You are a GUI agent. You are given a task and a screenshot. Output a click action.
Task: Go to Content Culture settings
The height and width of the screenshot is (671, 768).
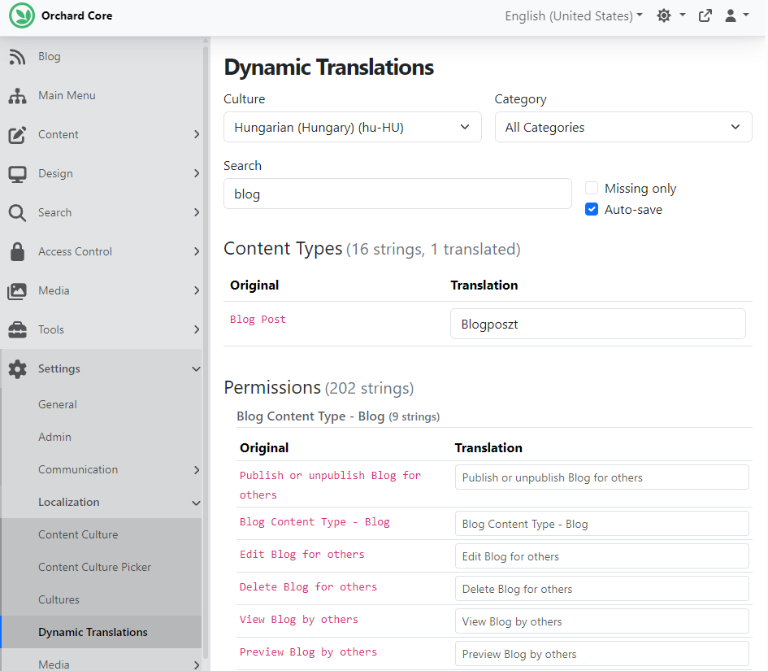click(78, 534)
